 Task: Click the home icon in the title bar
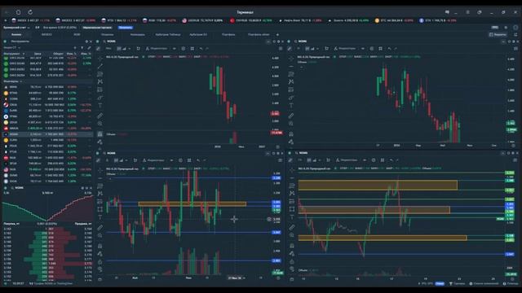point(18,12)
